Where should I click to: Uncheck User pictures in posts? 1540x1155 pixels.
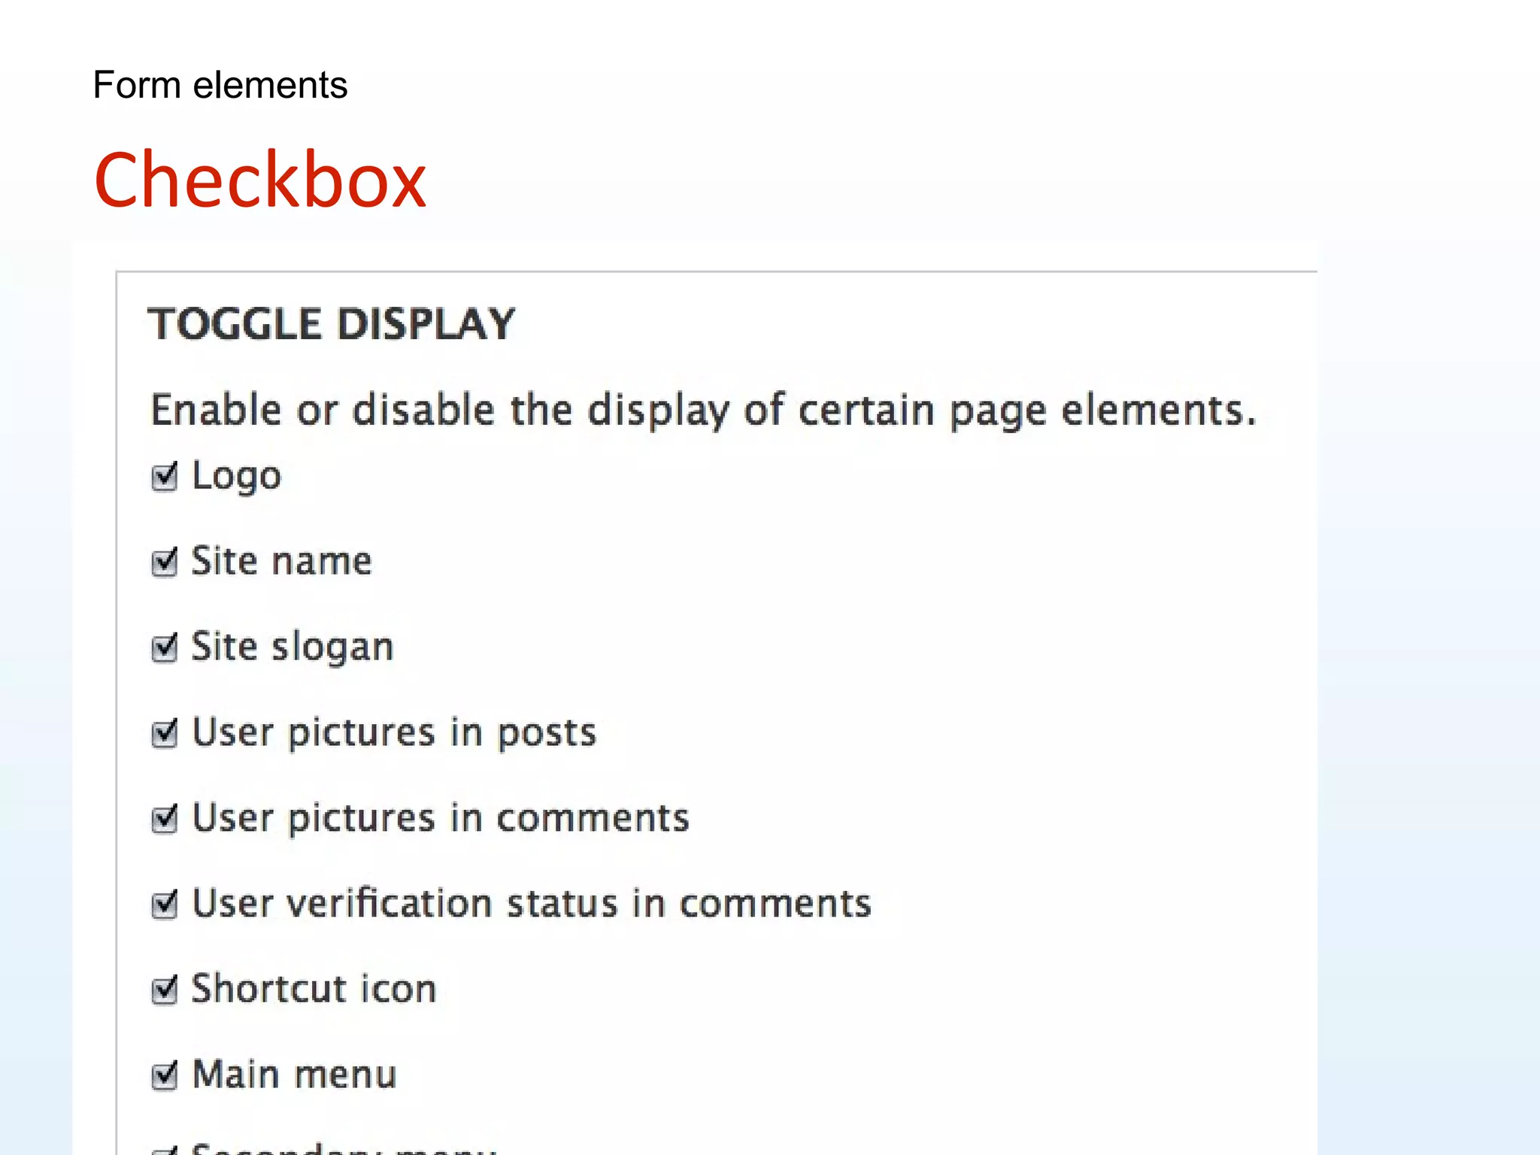(x=164, y=733)
